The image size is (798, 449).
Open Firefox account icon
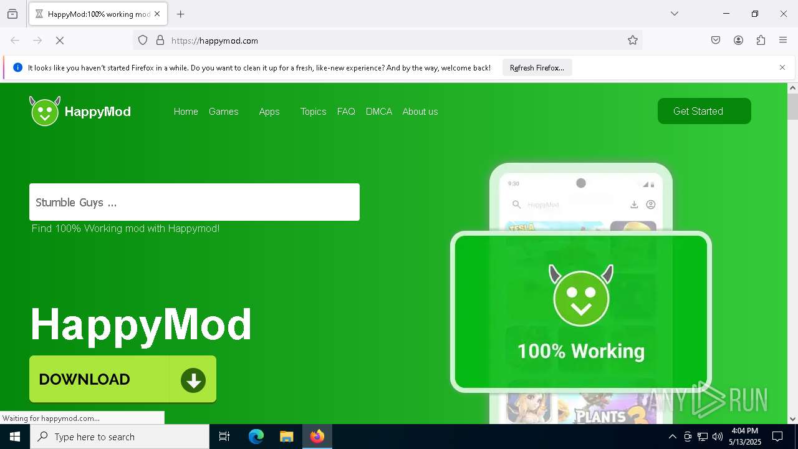(738, 41)
